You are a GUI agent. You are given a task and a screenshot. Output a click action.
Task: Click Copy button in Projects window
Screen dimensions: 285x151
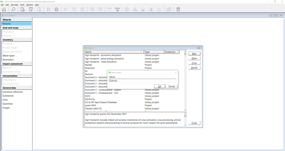[x=194, y=63]
